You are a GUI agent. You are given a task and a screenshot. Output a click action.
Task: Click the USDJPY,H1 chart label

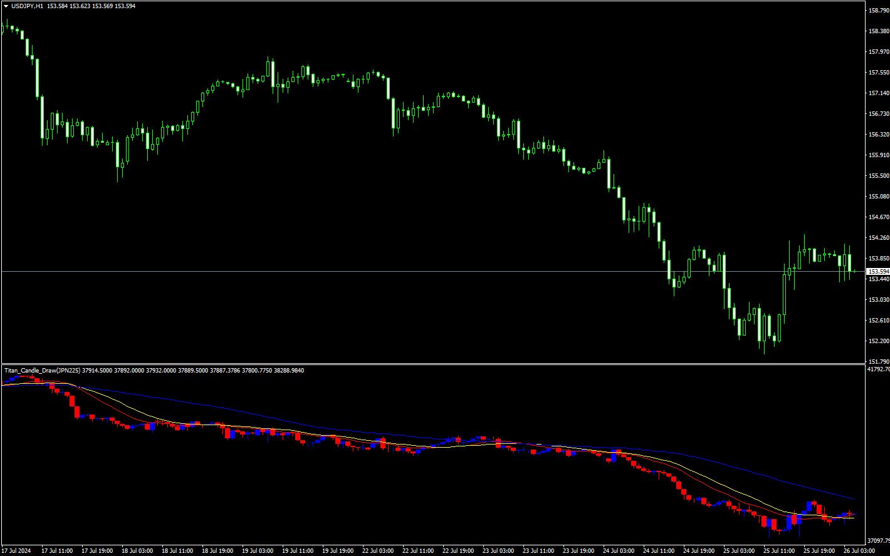click(x=28, y=6)
